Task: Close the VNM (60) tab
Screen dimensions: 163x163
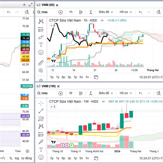Action: pyautogui.click(x=57, y=5)
